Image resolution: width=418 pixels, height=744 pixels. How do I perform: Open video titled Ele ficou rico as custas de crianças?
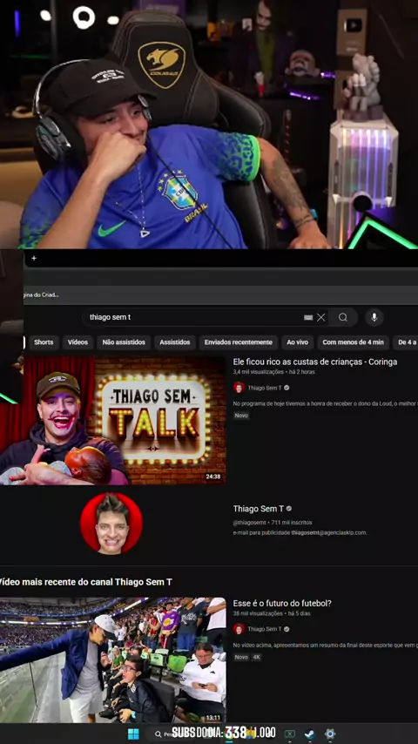pos(315,362)
